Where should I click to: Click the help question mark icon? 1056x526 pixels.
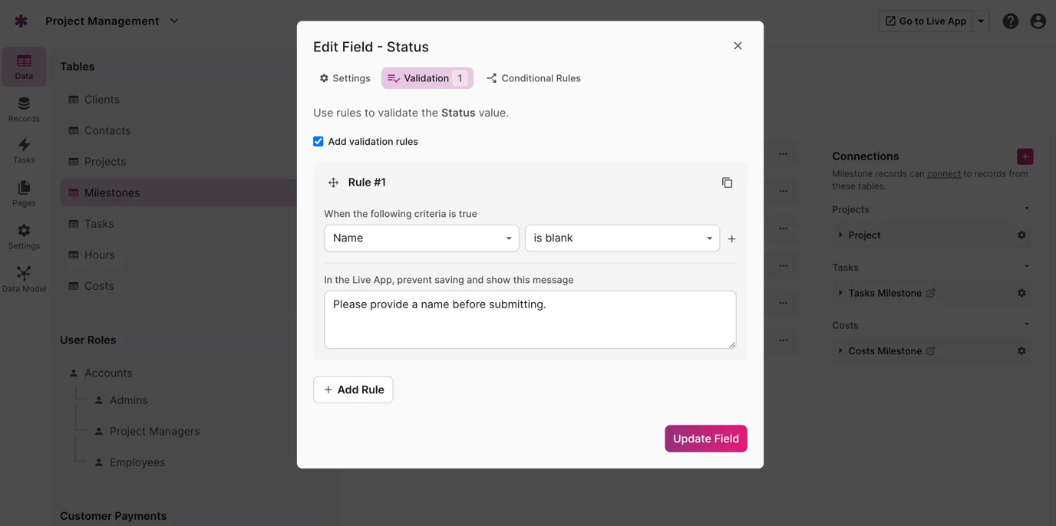(x=1010, y=21)
